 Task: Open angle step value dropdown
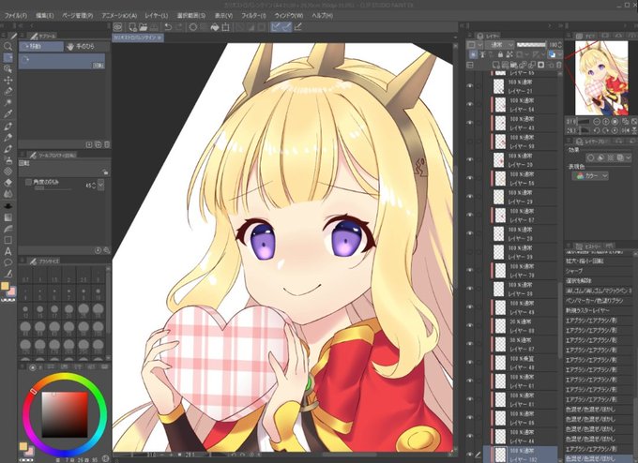[x=100, y=185]
